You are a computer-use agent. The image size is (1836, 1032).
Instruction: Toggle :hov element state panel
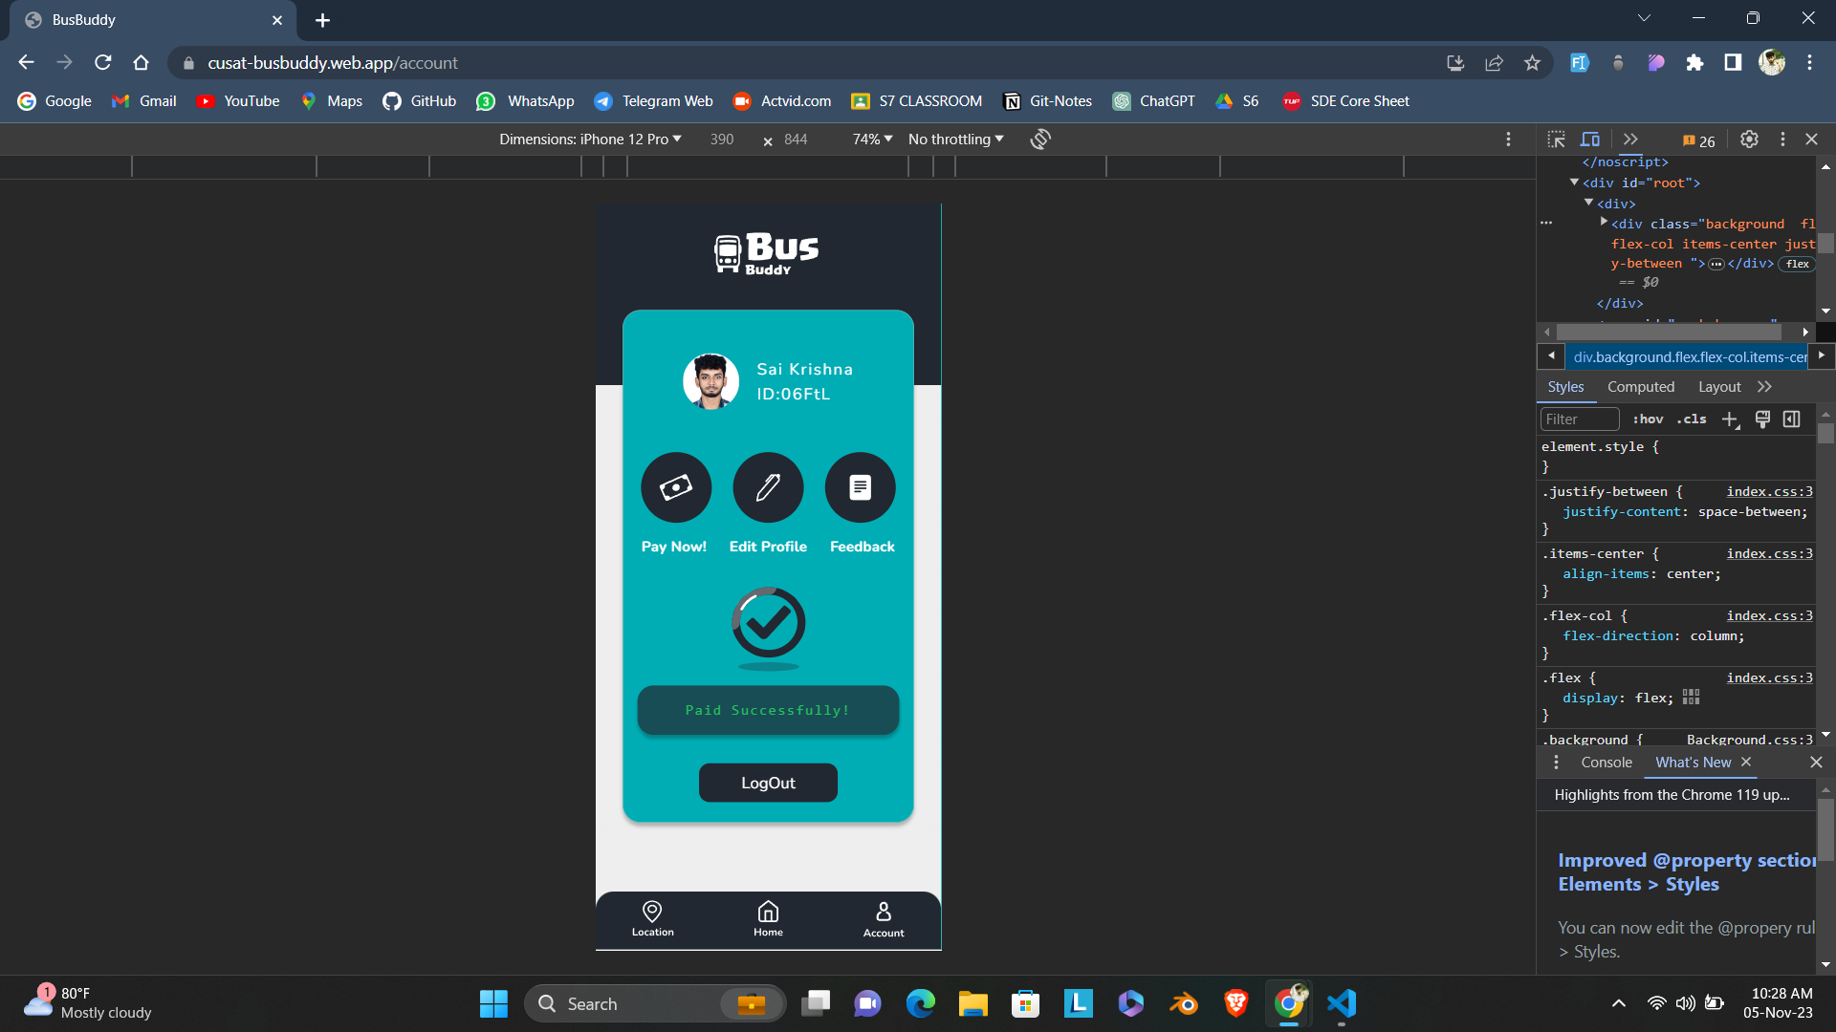click(x=1648, y=419)
